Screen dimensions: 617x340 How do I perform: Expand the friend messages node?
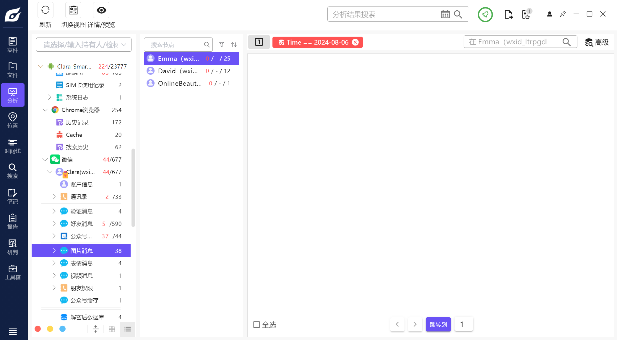[54, 224]
